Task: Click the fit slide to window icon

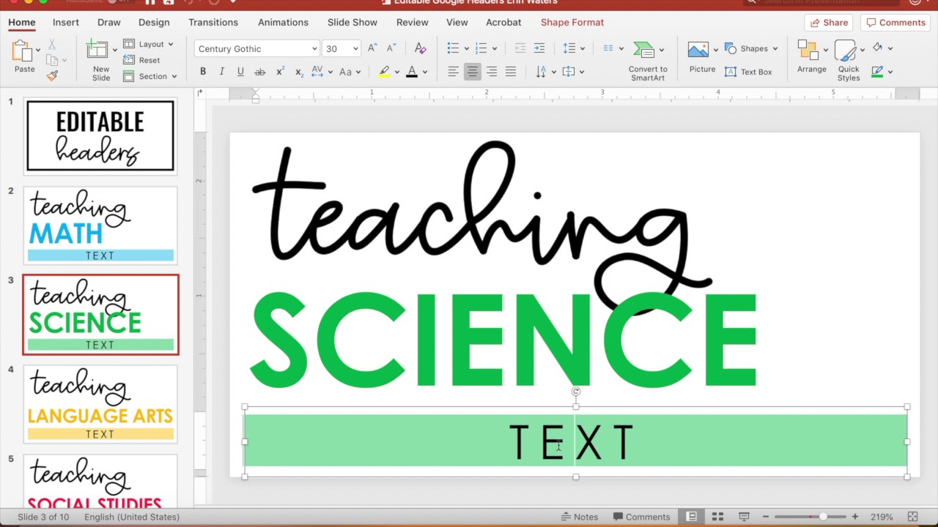Action: [x=912, y=517]
